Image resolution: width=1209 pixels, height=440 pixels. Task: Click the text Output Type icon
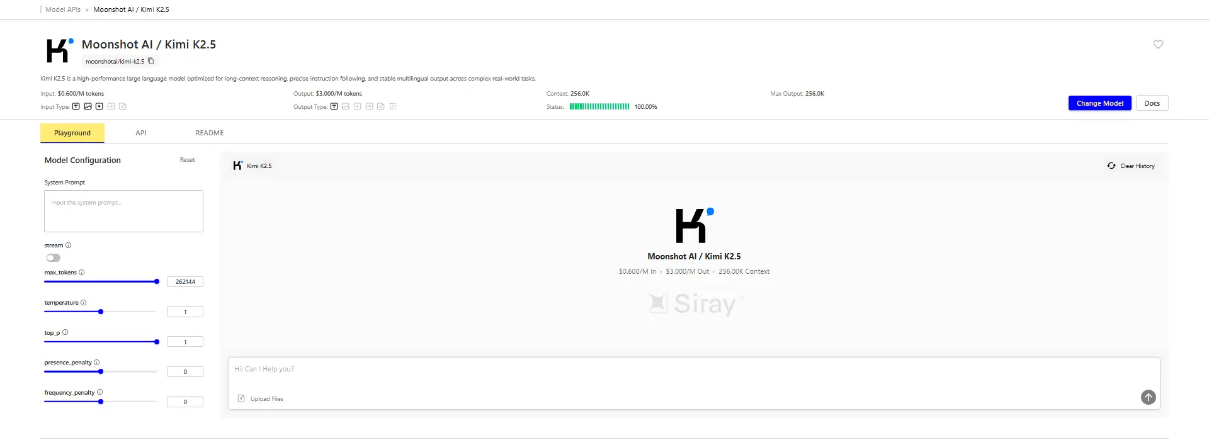tap(334, 106)
